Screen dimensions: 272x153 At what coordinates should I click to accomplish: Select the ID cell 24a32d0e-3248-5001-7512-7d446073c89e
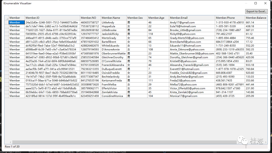[x=52, y=22]
